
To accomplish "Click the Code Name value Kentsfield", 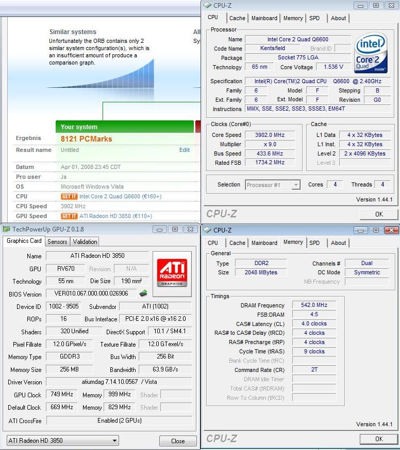I will click(273, 48).
